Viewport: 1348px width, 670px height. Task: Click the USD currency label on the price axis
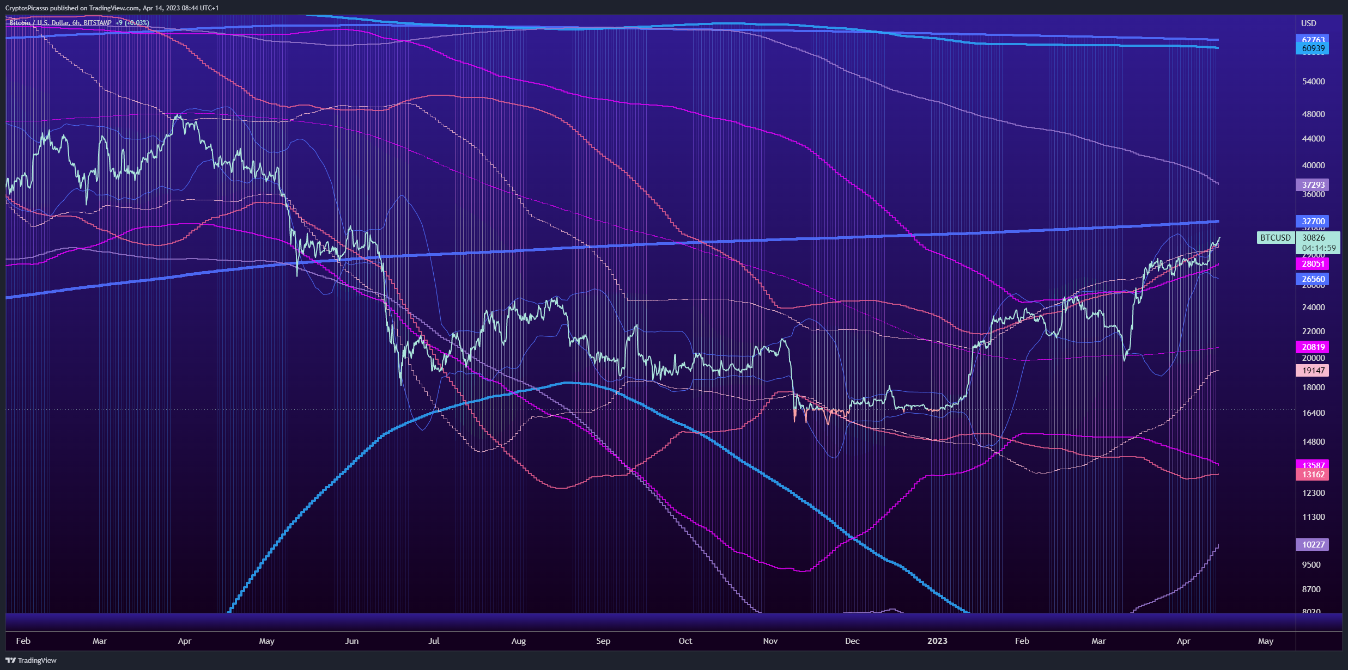pyautogui.click(x=1308, y=23)
